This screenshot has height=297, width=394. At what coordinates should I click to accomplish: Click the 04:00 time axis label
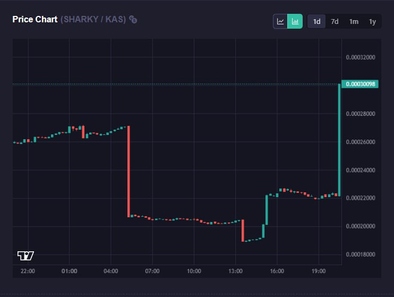[x=111, y=271]
